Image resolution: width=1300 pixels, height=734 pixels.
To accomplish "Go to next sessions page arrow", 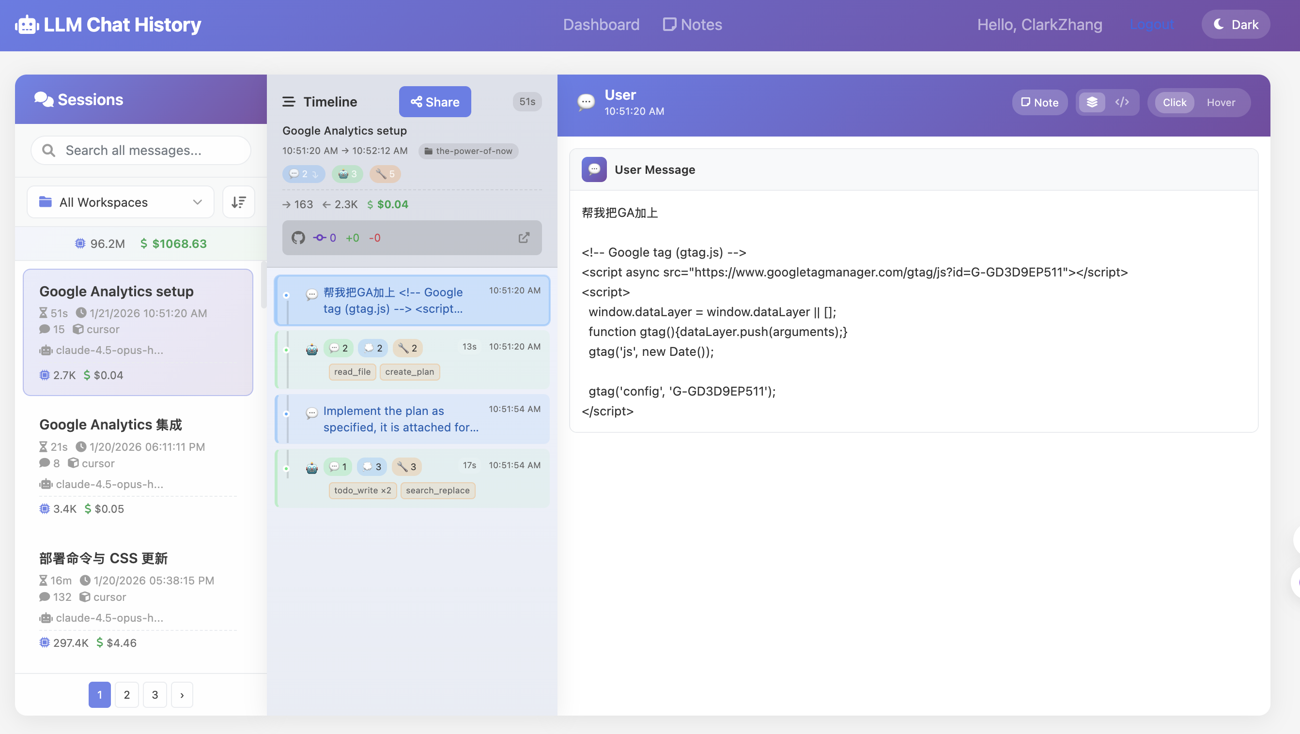I will tap(182, 695).
